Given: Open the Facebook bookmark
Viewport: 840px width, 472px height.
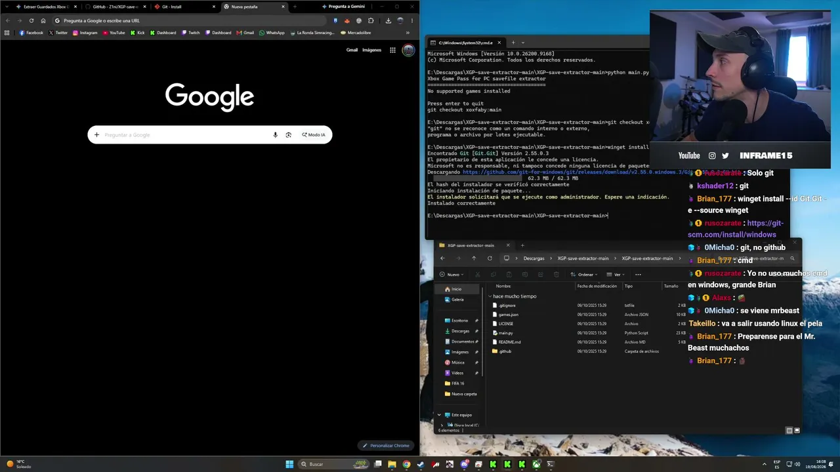Looking at the screenshot, I should click(x=31, y=33).
